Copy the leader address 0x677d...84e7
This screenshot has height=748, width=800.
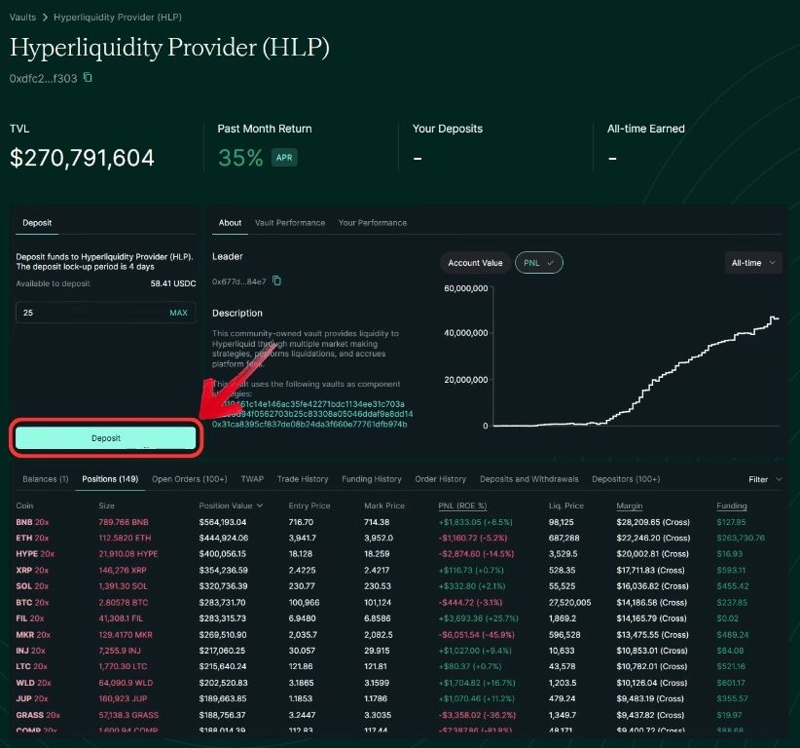276,280
